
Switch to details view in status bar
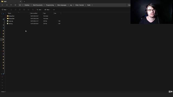click(x=169, y=92)
